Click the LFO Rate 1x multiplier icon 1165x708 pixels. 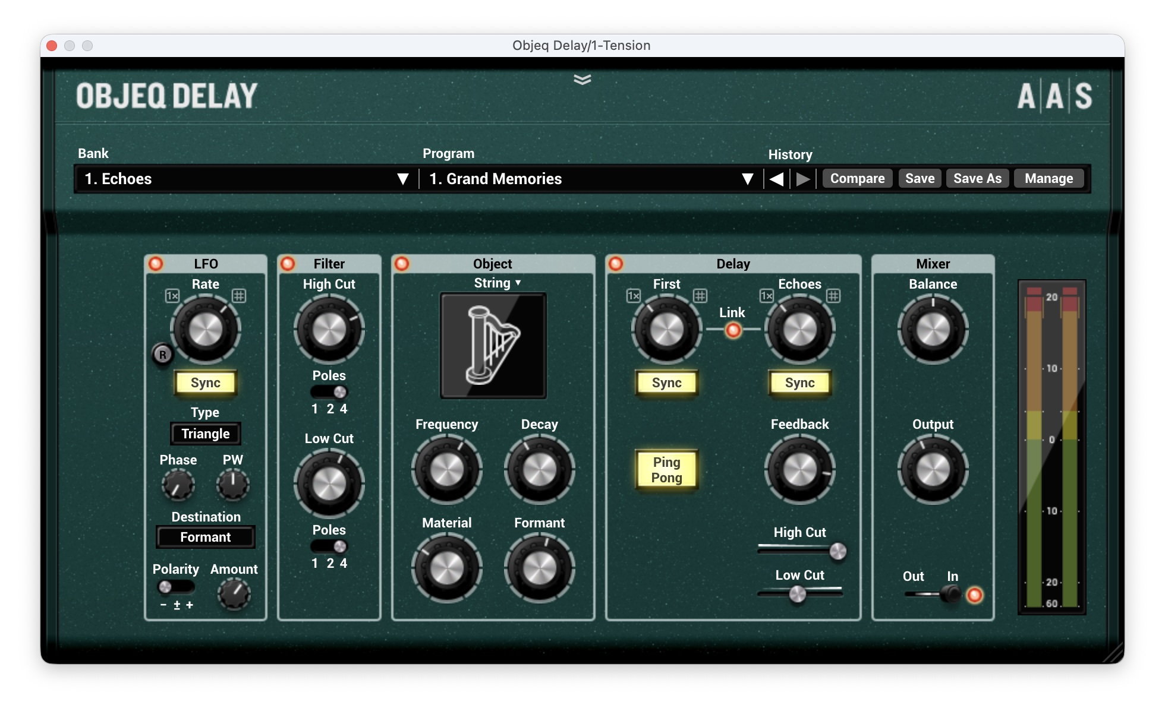(x=172, y=295)
